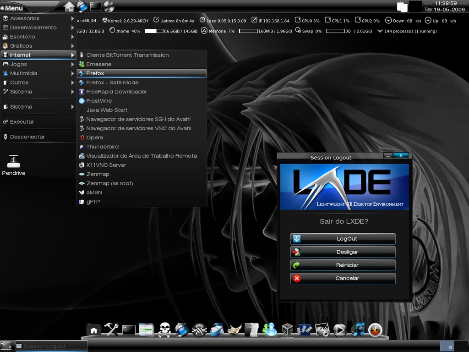Launch Zenmap (as root)
469x352 pixels.
click(142, 183)
